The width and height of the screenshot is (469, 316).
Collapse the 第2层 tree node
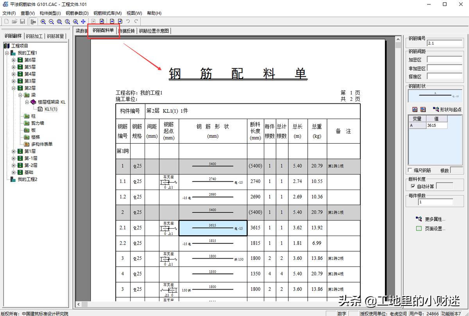pyautogui.click(x=14, y=88)
